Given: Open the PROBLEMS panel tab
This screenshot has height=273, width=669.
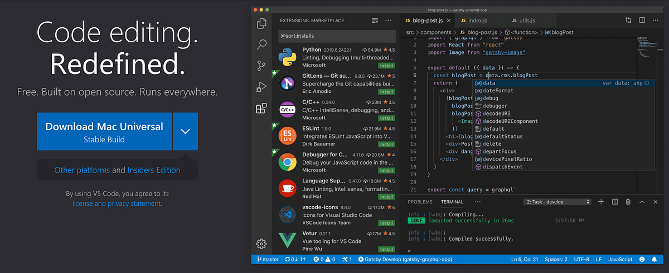Looking at the screenshot, I should tap(420, 202).
